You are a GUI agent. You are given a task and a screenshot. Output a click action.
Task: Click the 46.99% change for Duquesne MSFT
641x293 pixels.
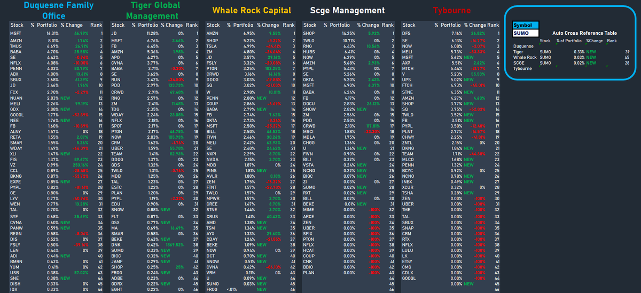coord(81,33)
